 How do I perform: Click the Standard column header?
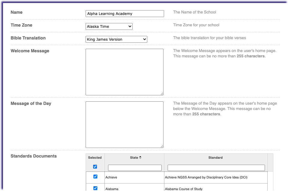pos(216,158)
